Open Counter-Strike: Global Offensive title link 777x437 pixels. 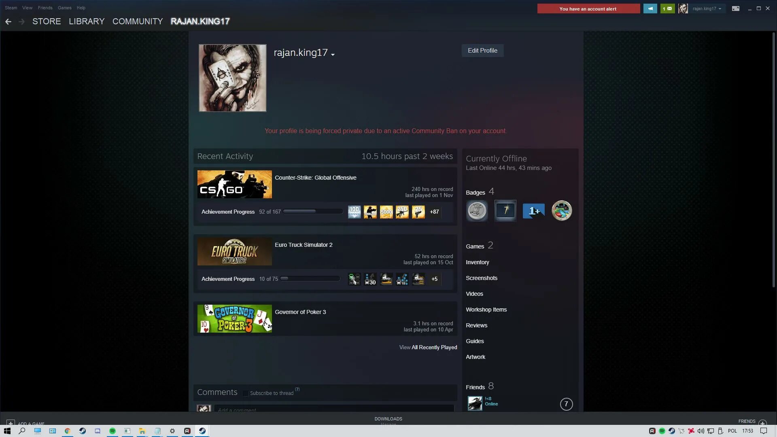[x=316, y=178]
